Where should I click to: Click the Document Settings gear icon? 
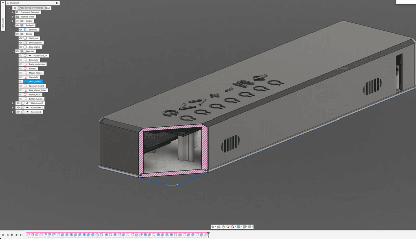(17, 12)
